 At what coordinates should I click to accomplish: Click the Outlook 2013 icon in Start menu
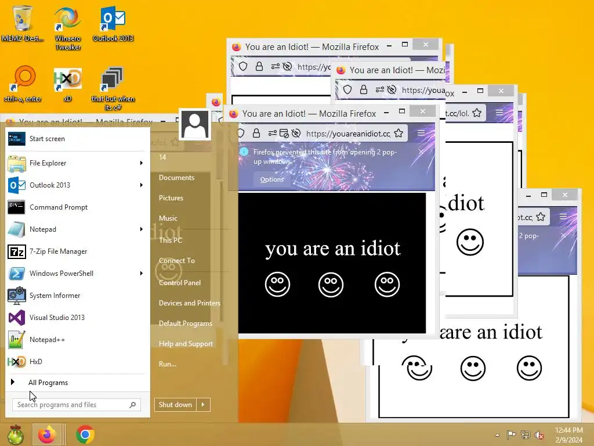pyautogui.click(x=17, y=185)
